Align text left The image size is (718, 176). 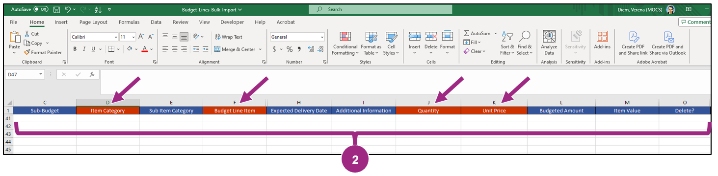165,49
